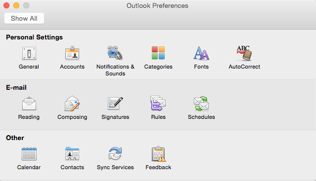The height and width of the screenshot is (181, 316).
Task: Click the Show All button
Action: tap(24, 18)
